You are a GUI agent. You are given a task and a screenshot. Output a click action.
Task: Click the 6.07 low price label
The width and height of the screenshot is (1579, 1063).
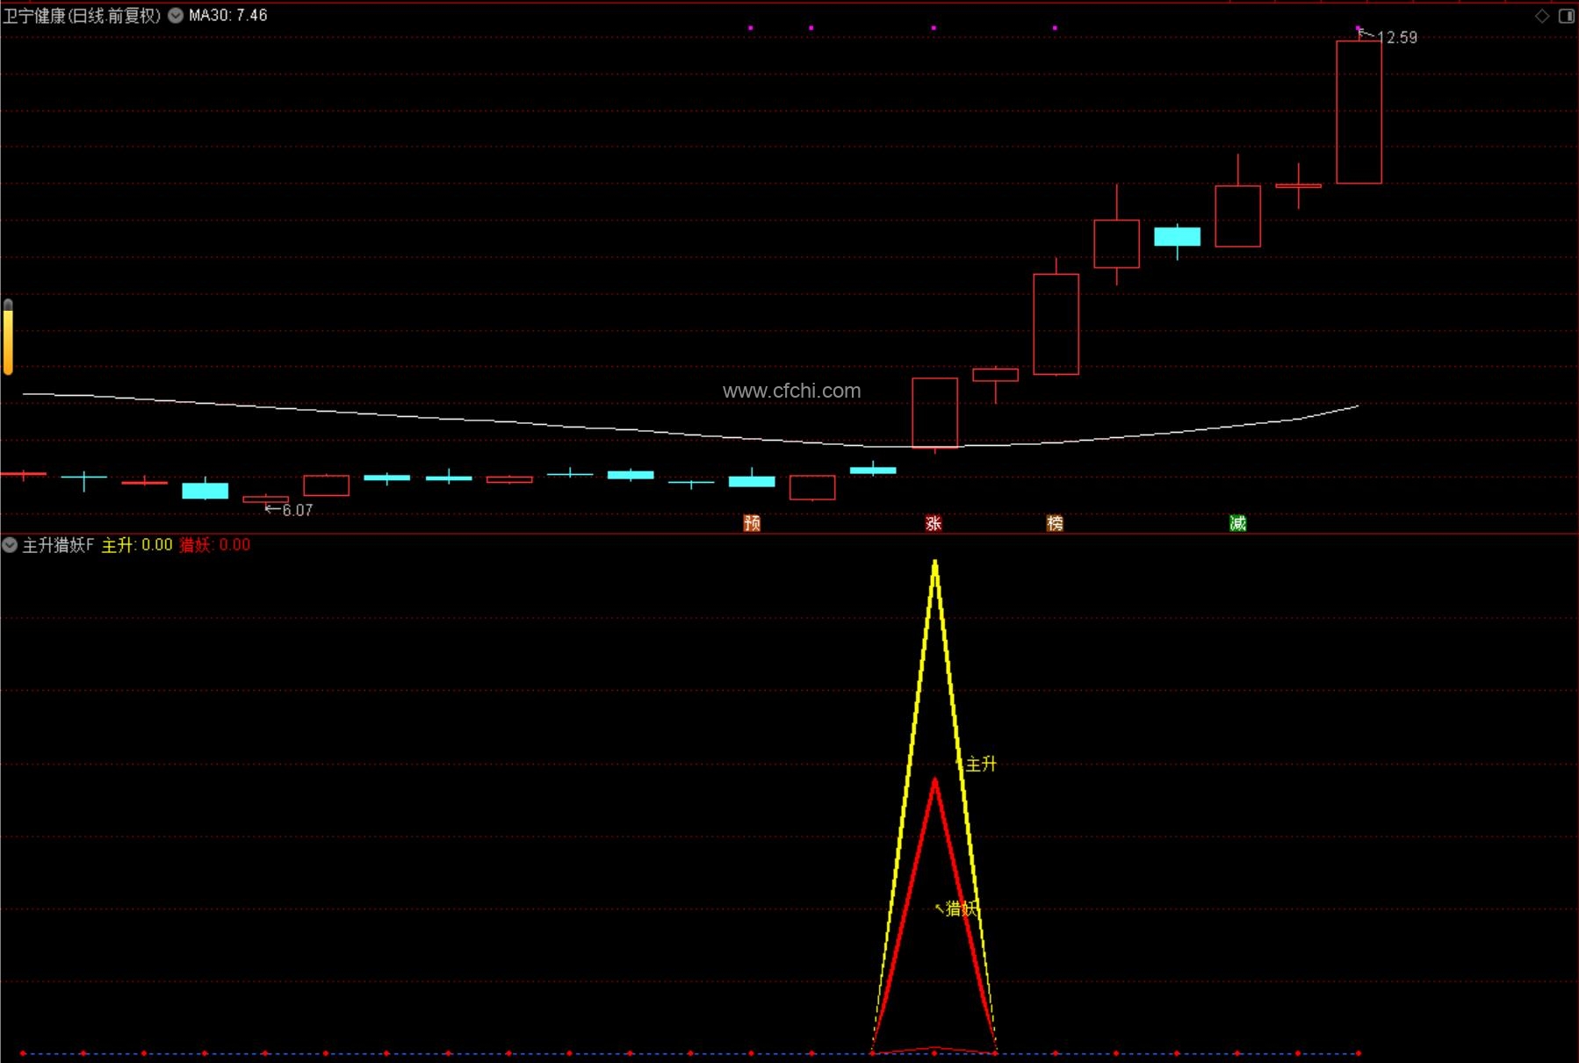point(298,510)
